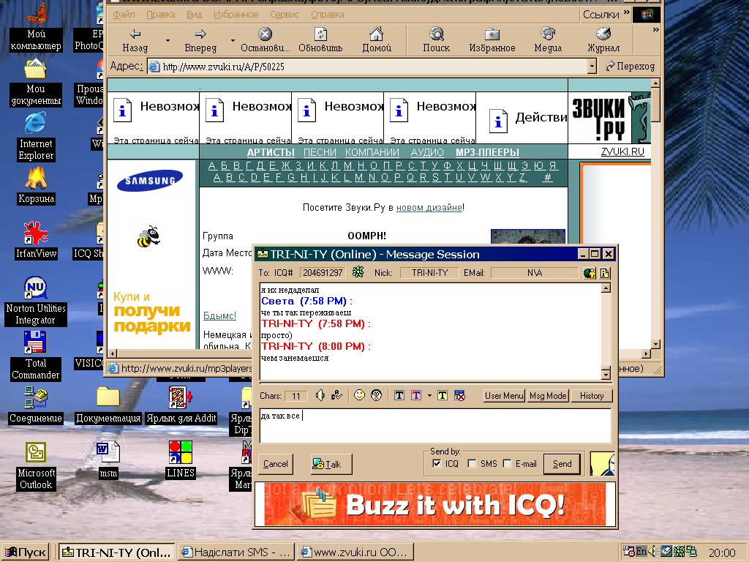
Task: Go Forward in Internet Explorer toolbar
Action: (200, 40)
